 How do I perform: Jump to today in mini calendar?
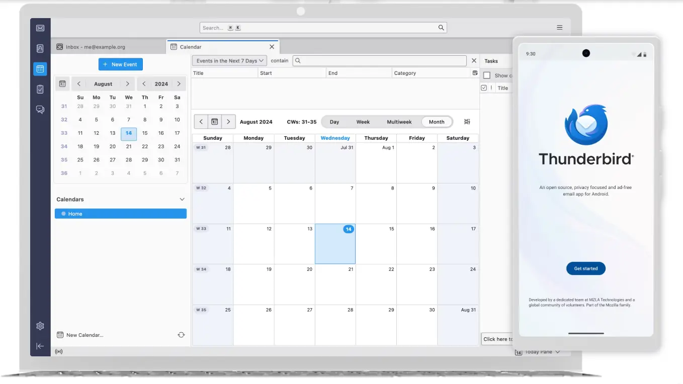pos(62,84)
